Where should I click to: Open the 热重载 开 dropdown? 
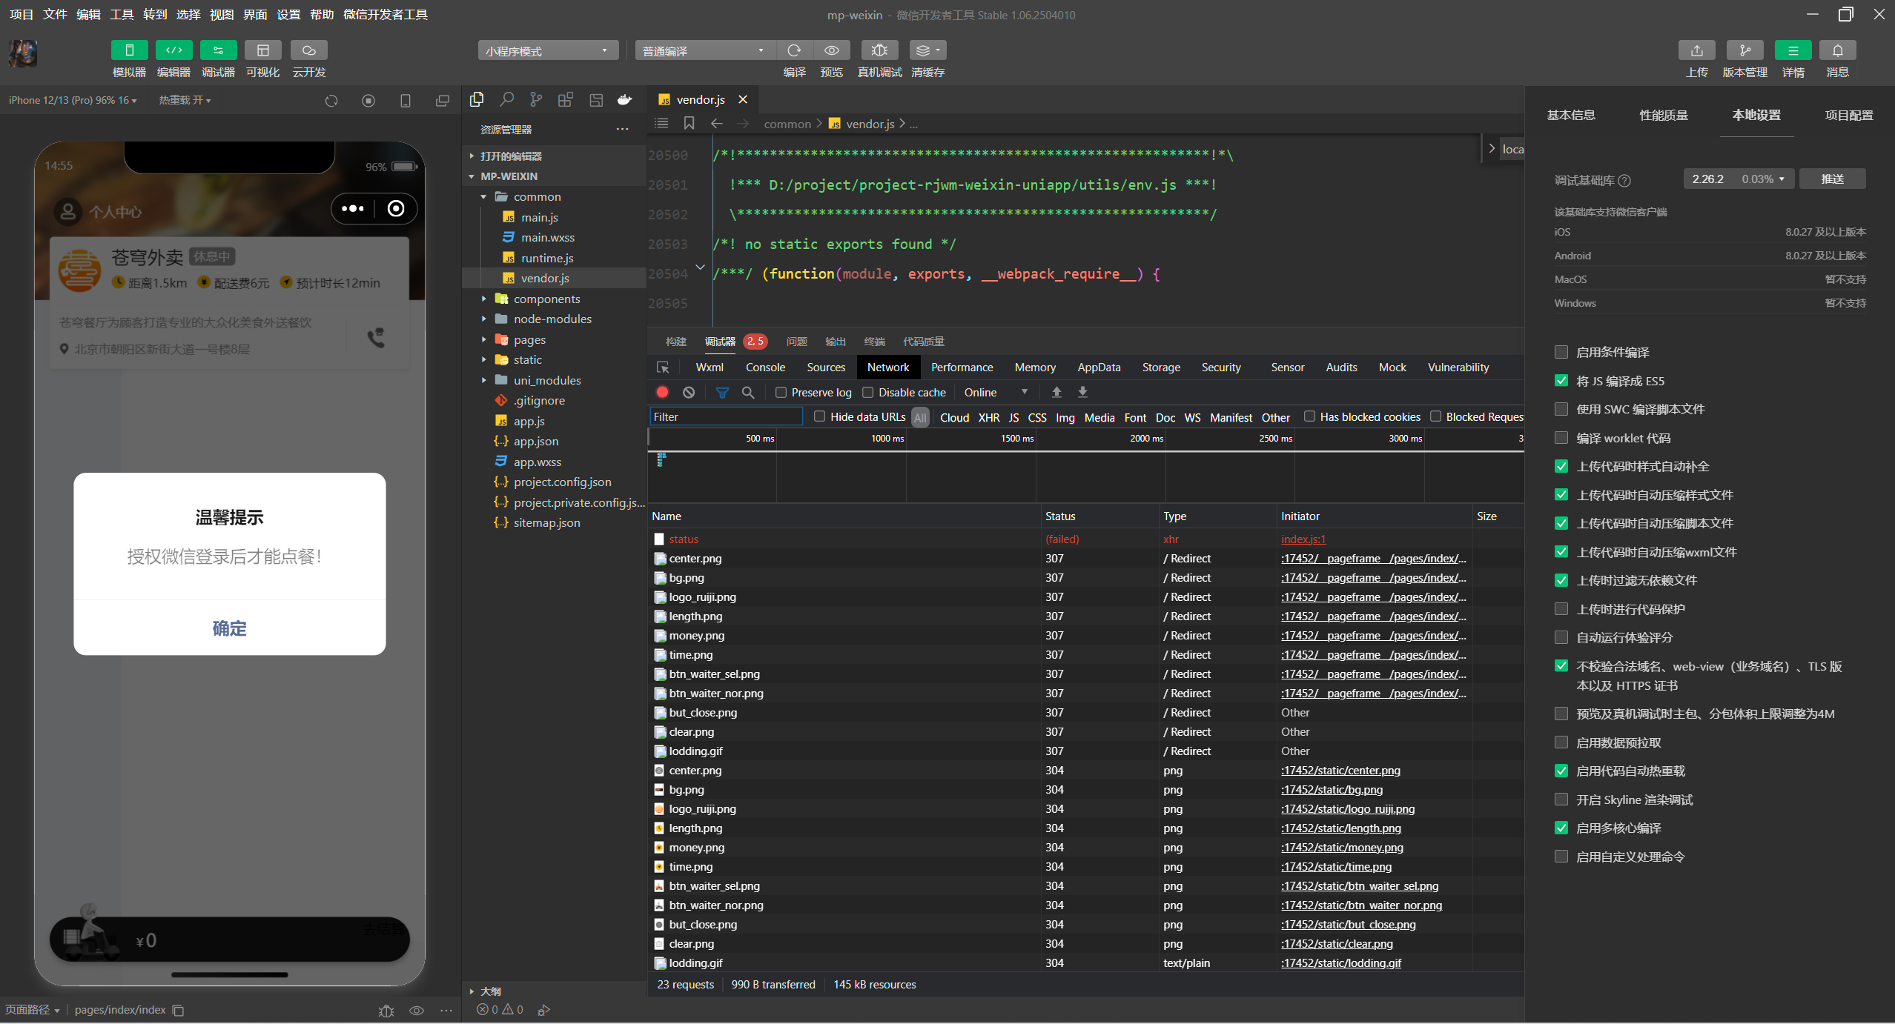coord(185,100)
